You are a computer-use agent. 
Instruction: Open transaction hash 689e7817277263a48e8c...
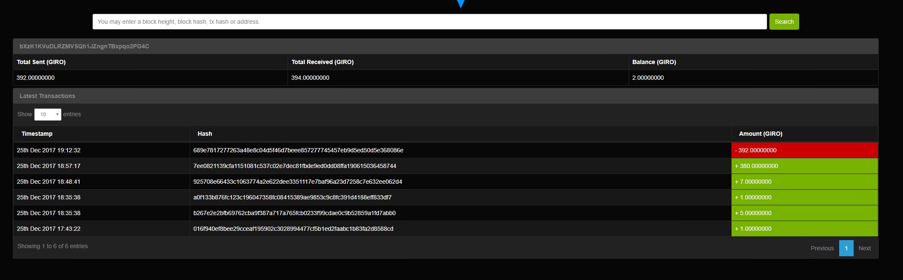298,150
